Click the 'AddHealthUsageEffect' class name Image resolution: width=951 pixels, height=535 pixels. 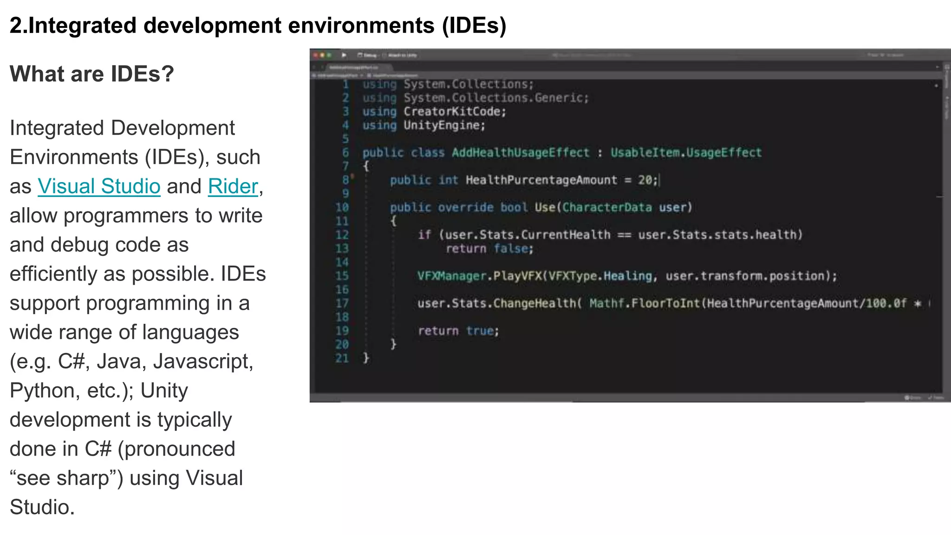point(521,153)
